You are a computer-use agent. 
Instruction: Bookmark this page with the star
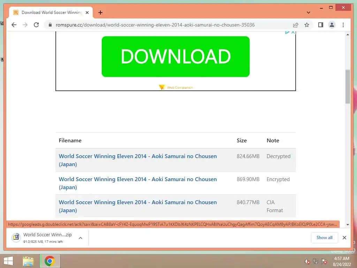point(307,25)
